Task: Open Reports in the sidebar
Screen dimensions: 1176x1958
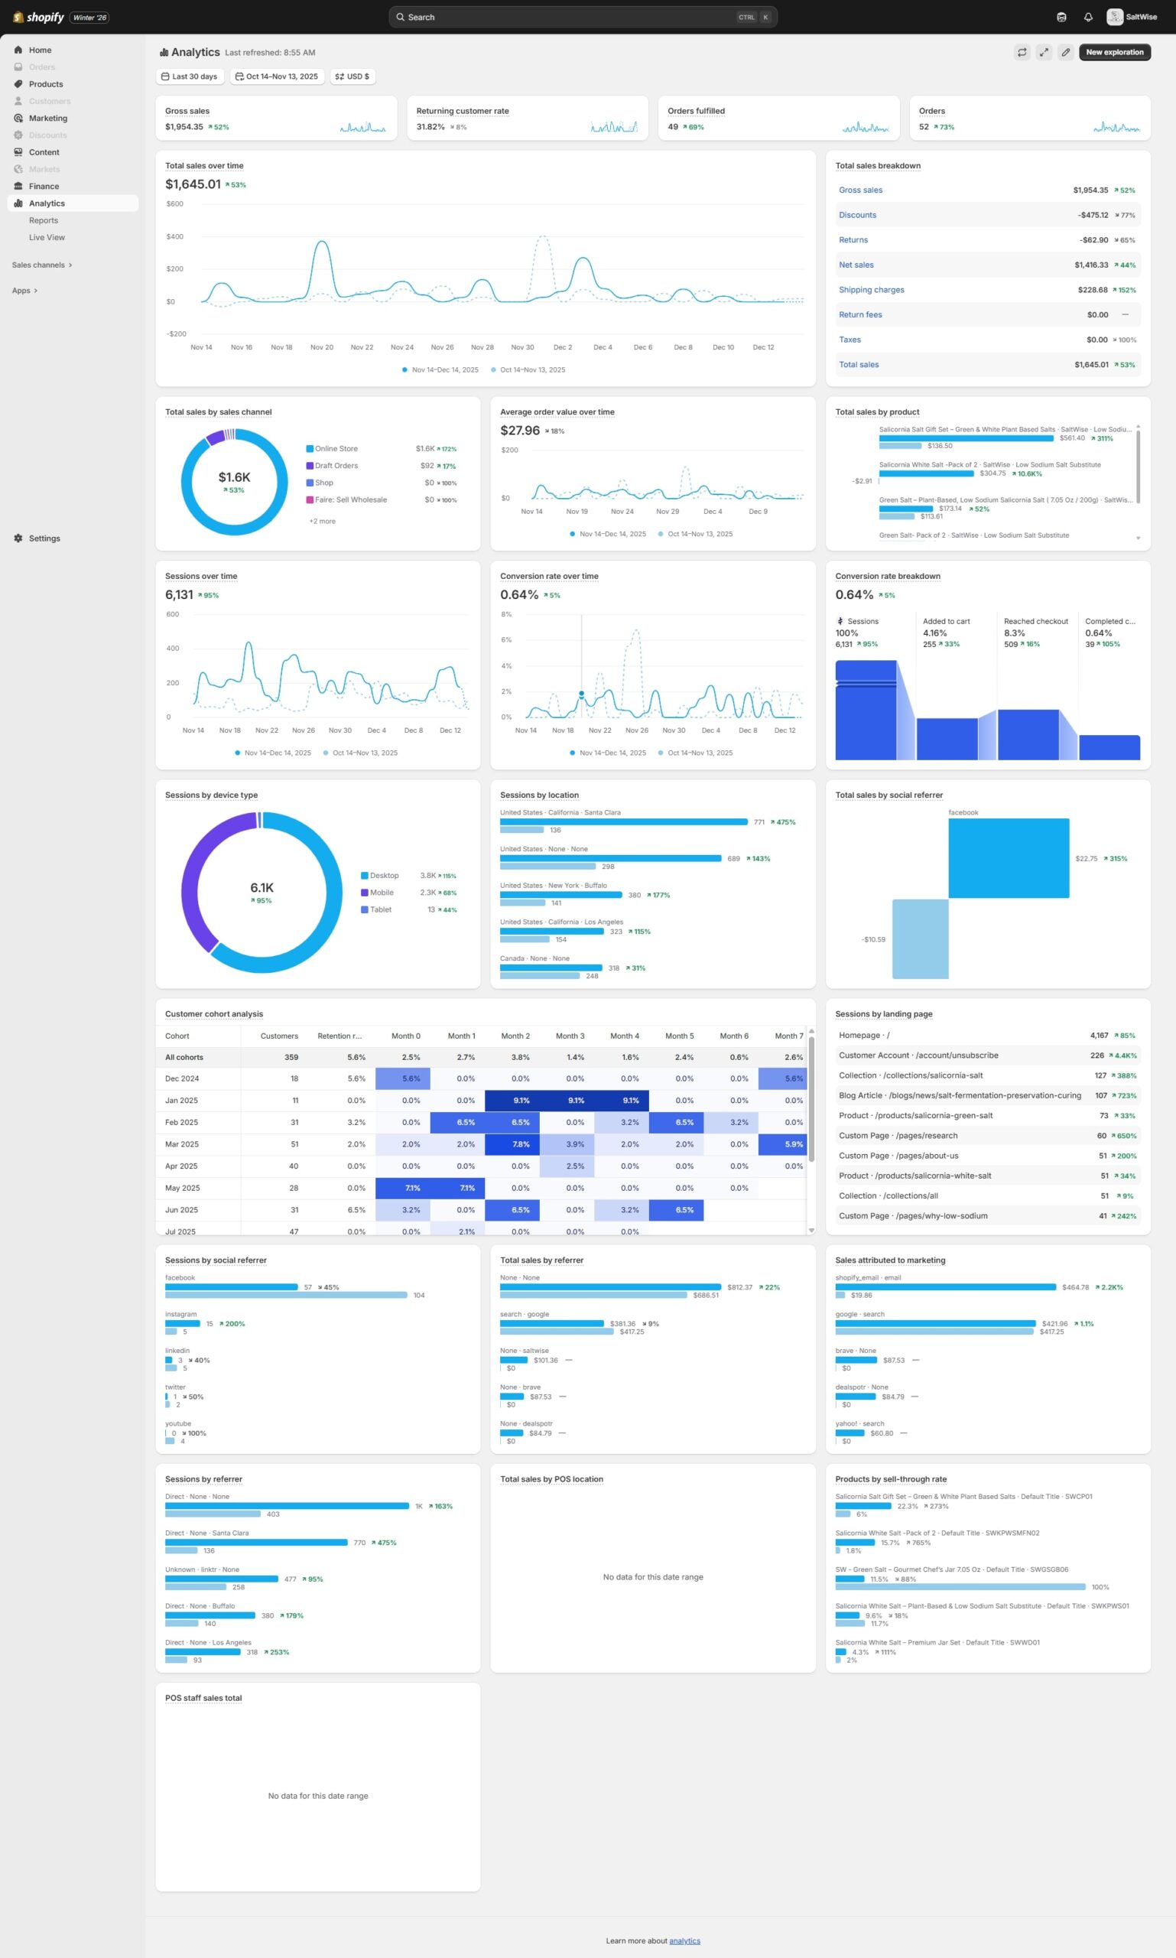Action: click(x=44, y=220)
